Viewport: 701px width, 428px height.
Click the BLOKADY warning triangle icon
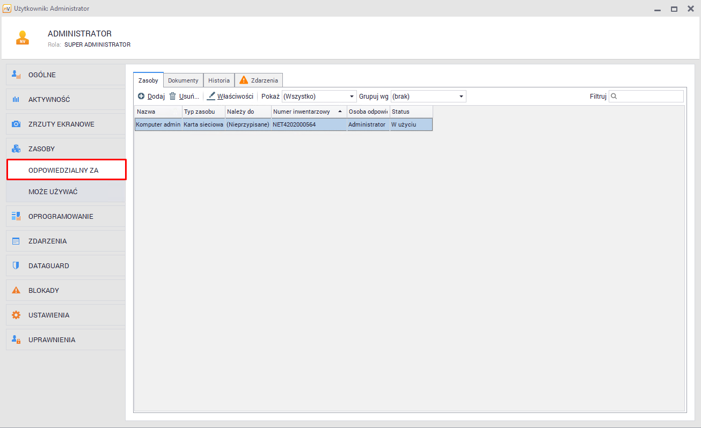pyautogui.click(x=16, y=291)
